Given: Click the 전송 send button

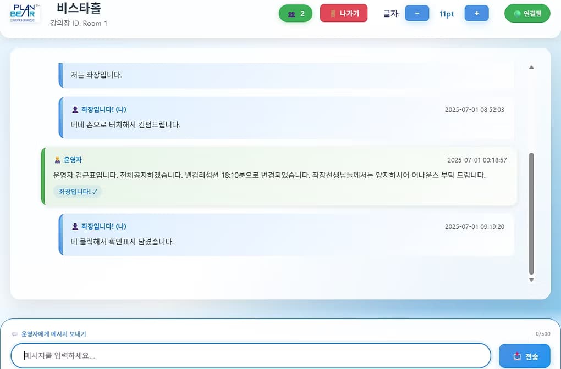Looking at the screenshot, I should click(525, 356).
